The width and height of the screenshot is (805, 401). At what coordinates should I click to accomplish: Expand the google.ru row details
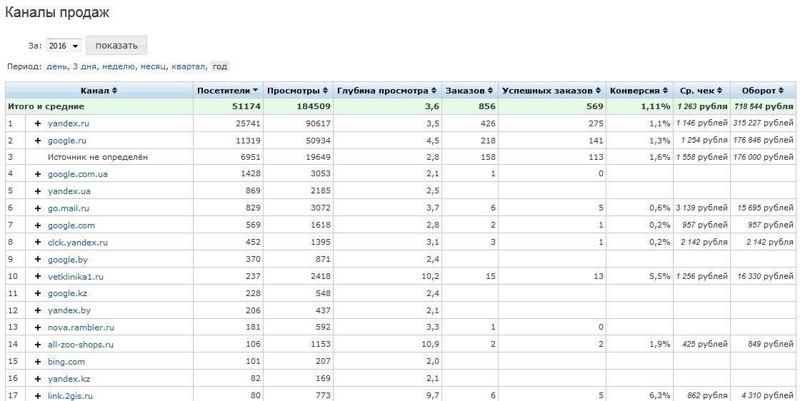click(38, 141)
